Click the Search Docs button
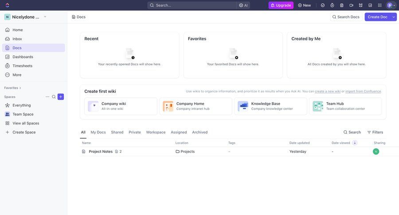 [346, 17]
